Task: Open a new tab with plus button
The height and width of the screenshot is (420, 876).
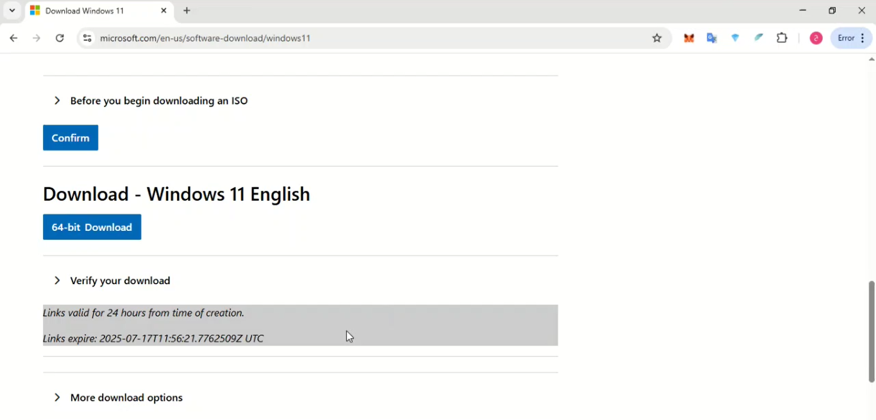Action: coord(187,11)
